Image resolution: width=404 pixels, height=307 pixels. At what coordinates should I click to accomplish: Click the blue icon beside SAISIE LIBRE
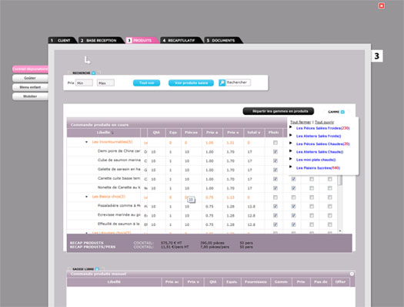[97, 269]
